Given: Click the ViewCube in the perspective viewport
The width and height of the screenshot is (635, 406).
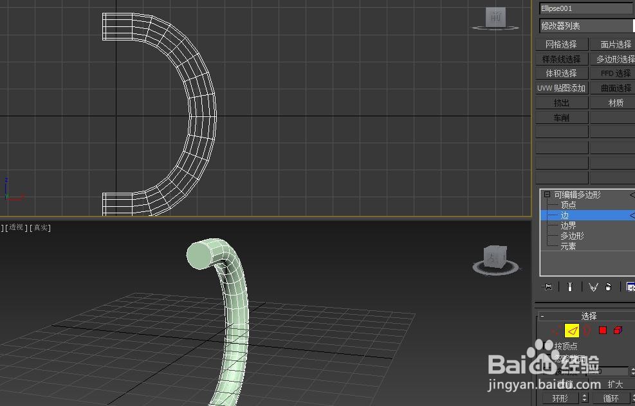Looking at the screenshot, I should click(x=495, y=256).
